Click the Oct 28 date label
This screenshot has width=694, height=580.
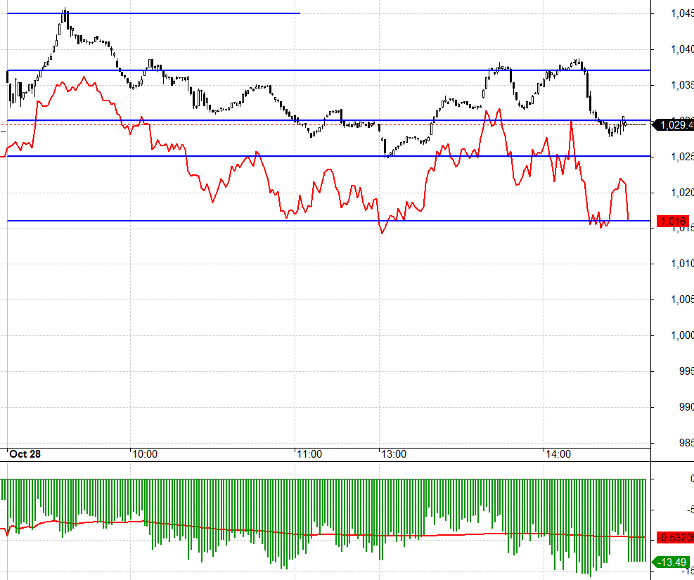click(25, 454)
